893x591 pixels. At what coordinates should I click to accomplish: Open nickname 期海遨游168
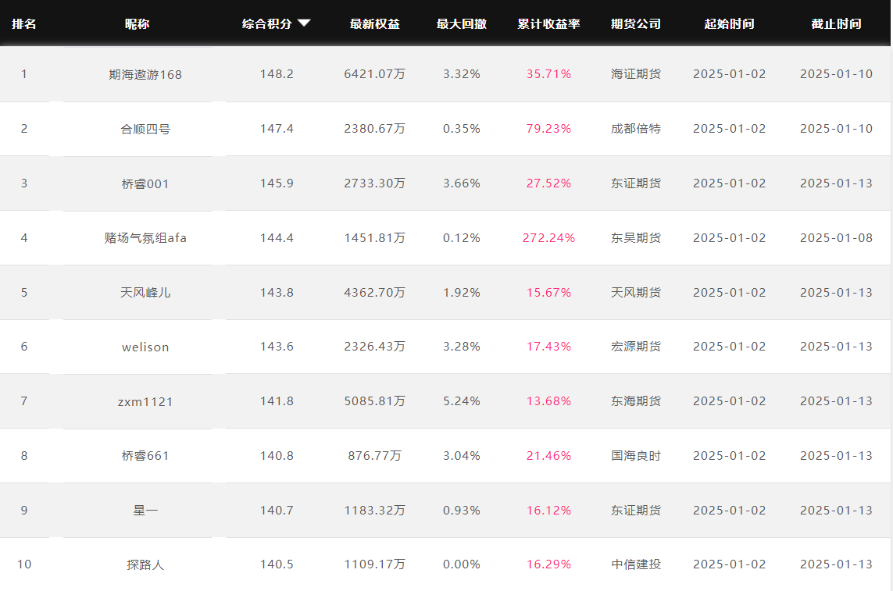pos(145,75)
